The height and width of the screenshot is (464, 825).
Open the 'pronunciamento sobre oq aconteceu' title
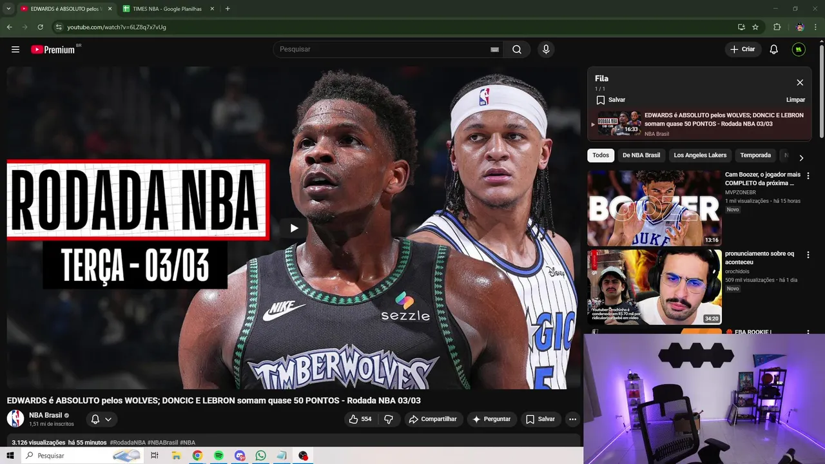759,258
